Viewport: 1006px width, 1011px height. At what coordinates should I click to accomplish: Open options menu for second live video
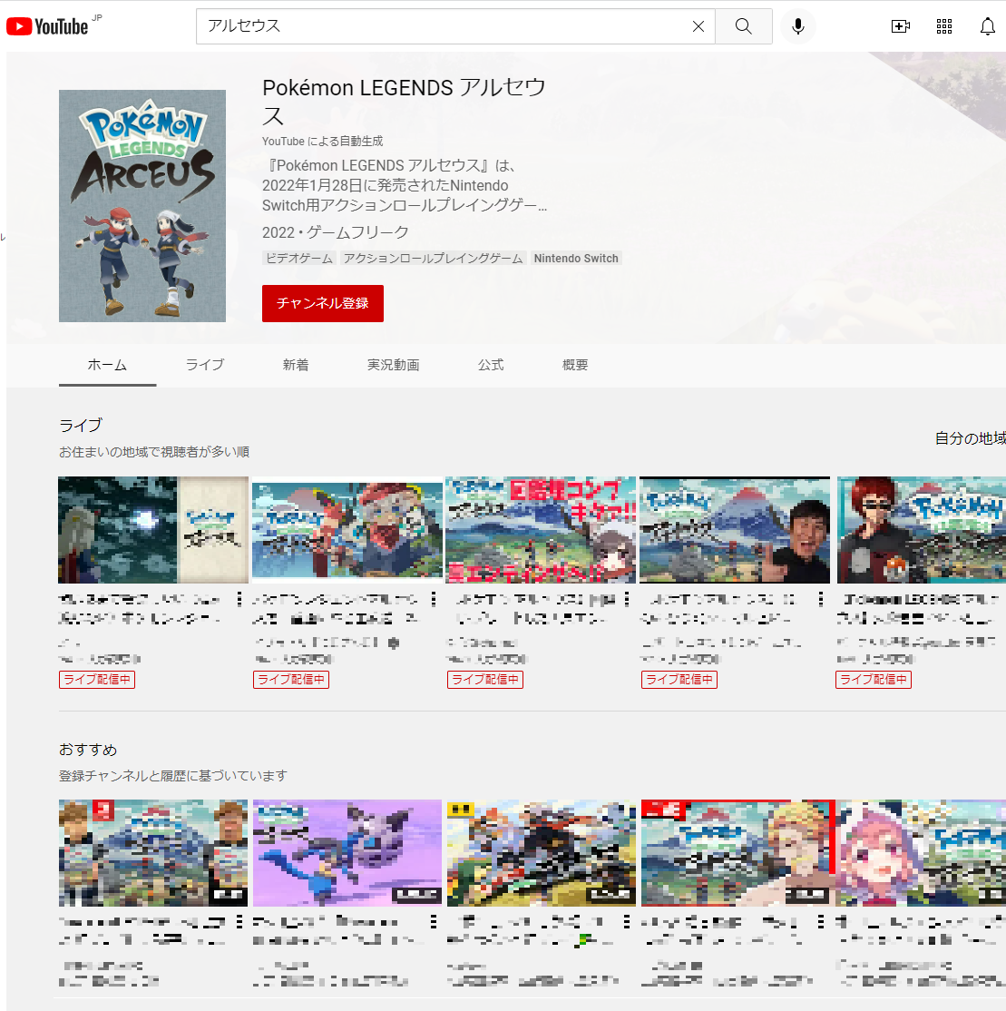(x=433, y=600)
